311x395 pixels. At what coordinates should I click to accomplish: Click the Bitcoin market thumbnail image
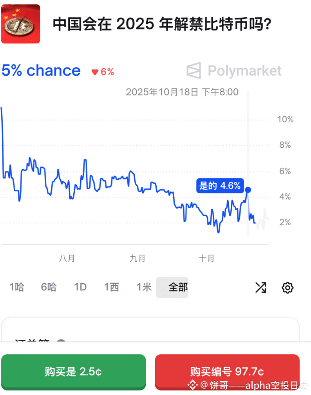pos(21,24)
